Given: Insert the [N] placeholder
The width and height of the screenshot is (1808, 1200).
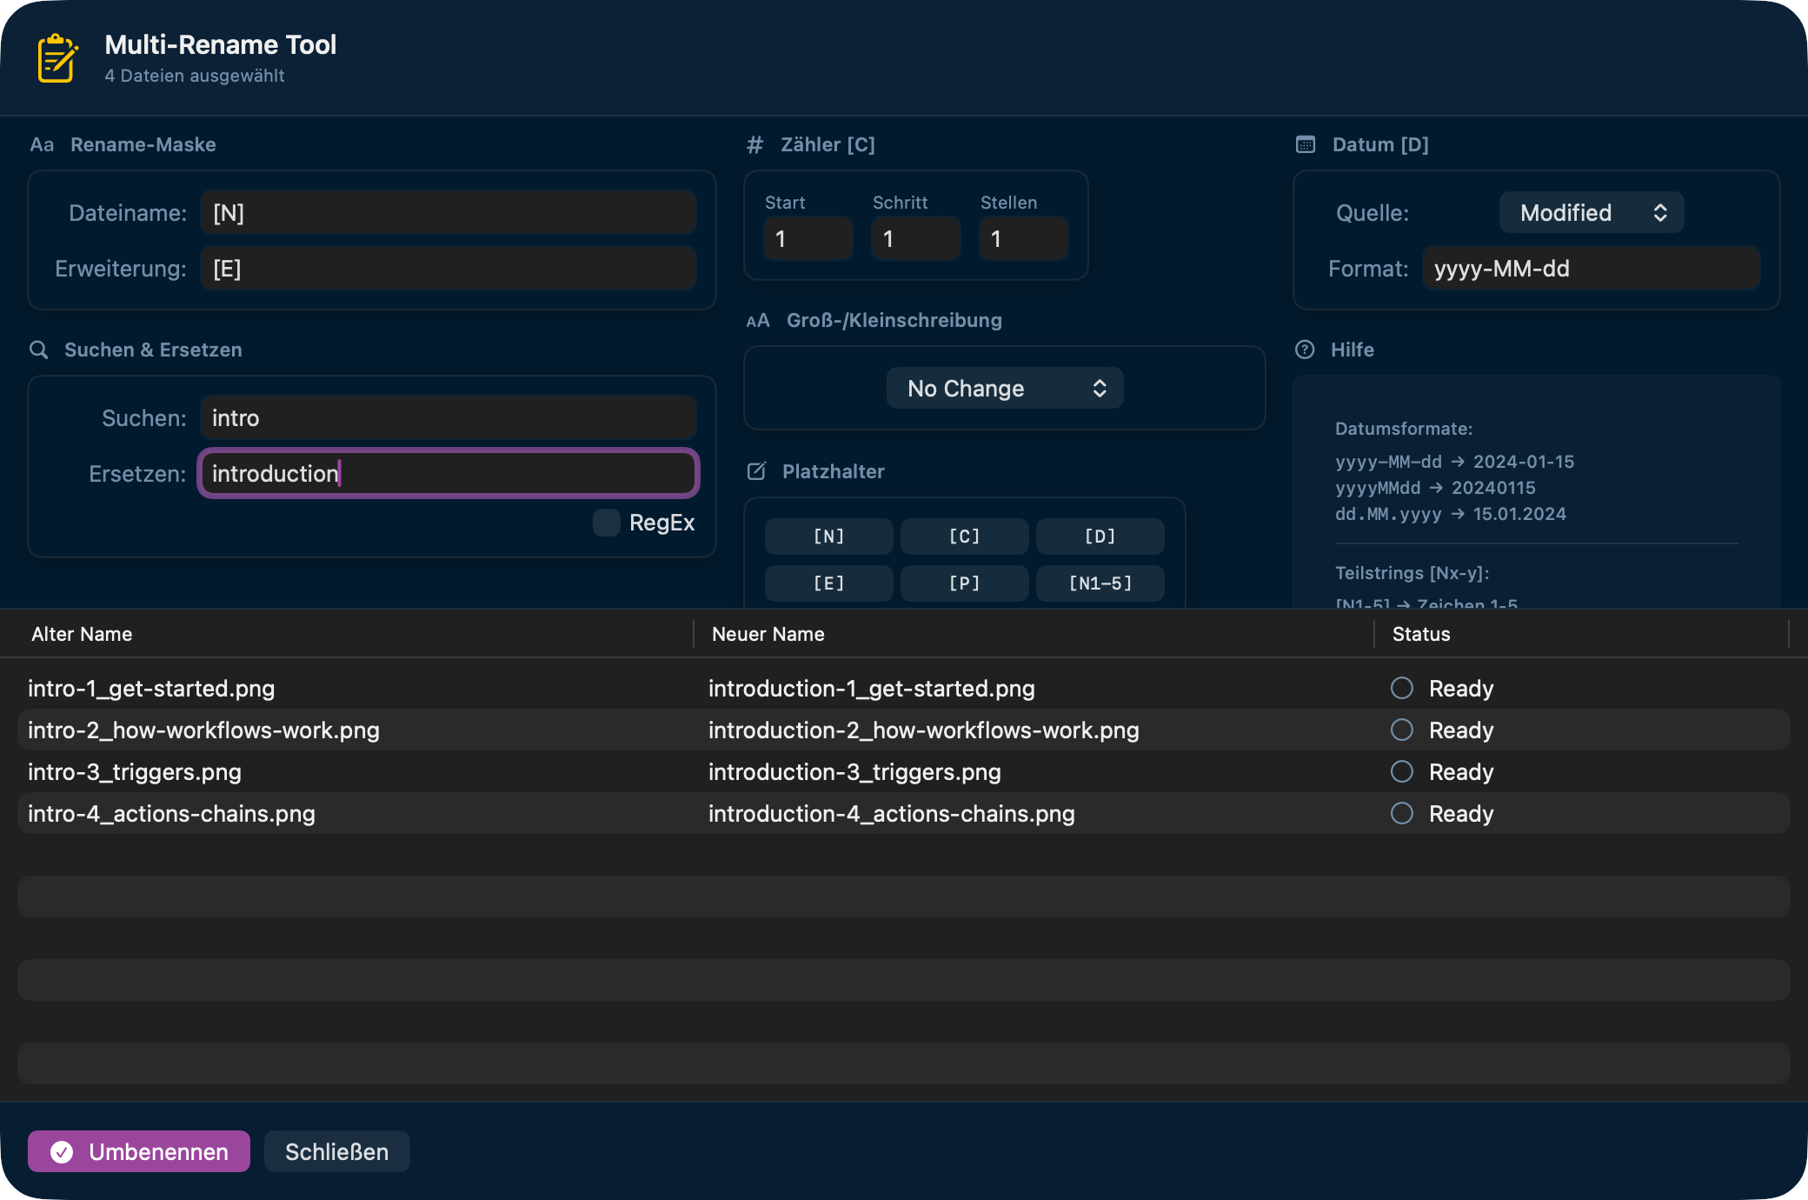Looking at the screenshot, I should (x=828, y=537).
